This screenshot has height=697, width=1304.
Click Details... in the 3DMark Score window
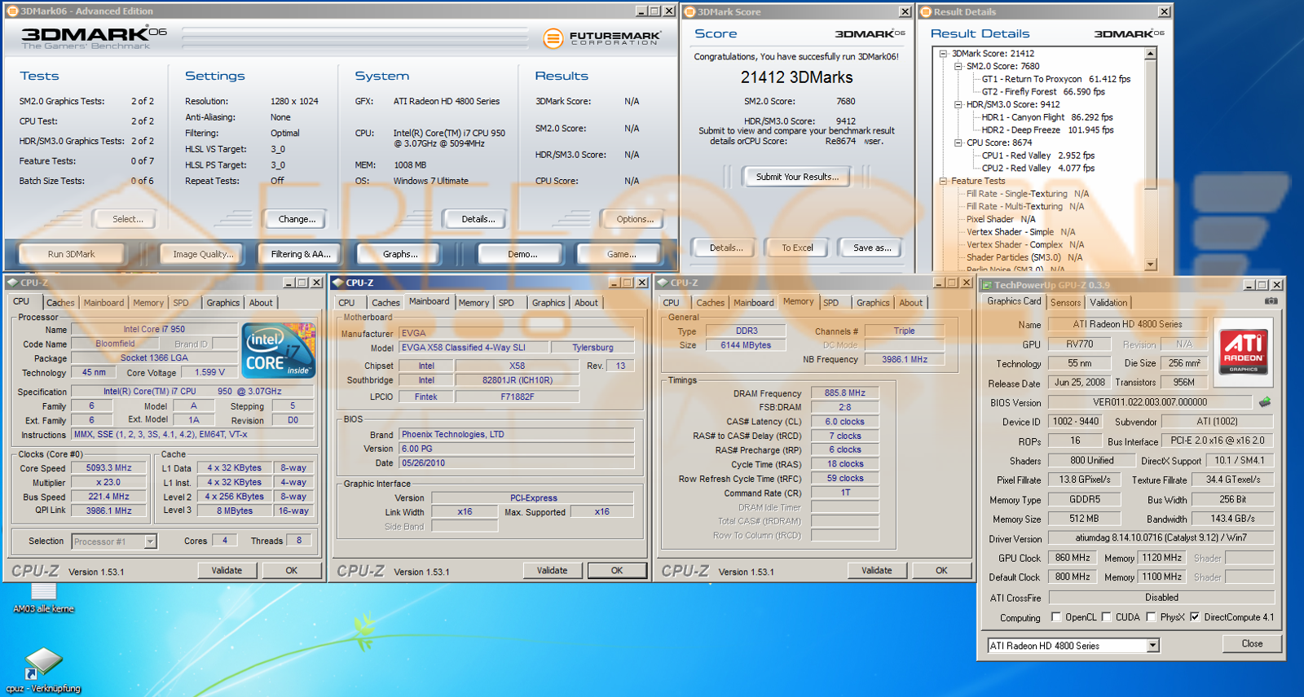click(x=725, y=248)
